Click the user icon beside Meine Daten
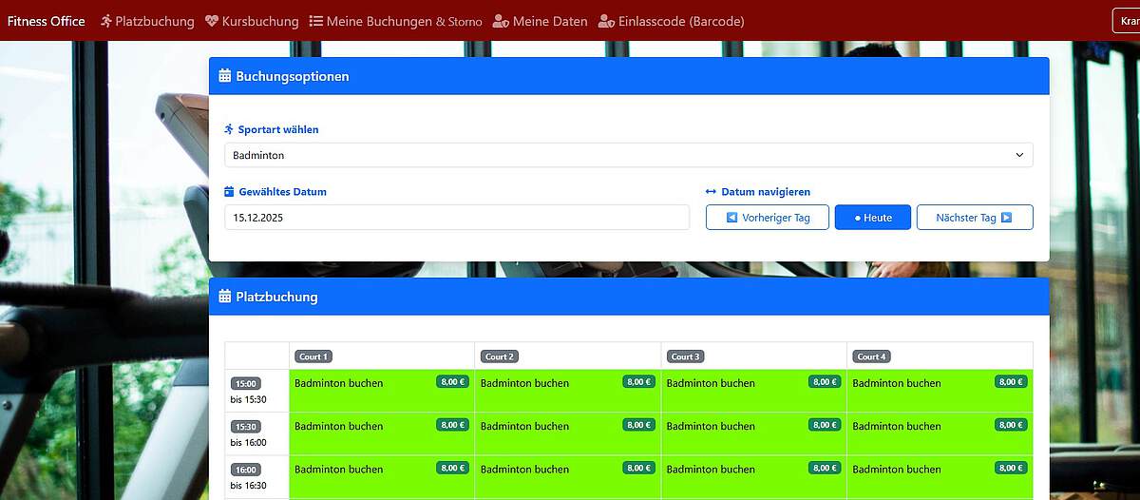Screen dimensions: 1140x500 [x=501, y=21]
